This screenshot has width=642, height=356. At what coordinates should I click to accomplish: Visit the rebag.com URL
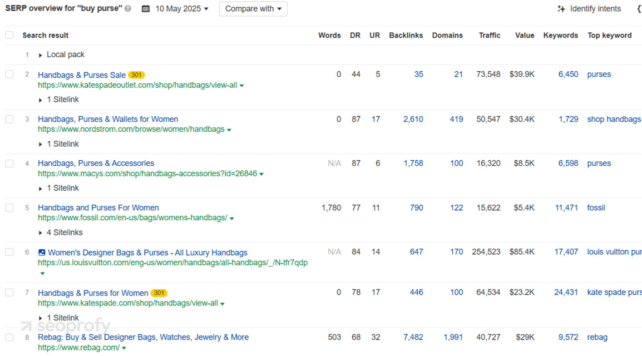point(78,348)
